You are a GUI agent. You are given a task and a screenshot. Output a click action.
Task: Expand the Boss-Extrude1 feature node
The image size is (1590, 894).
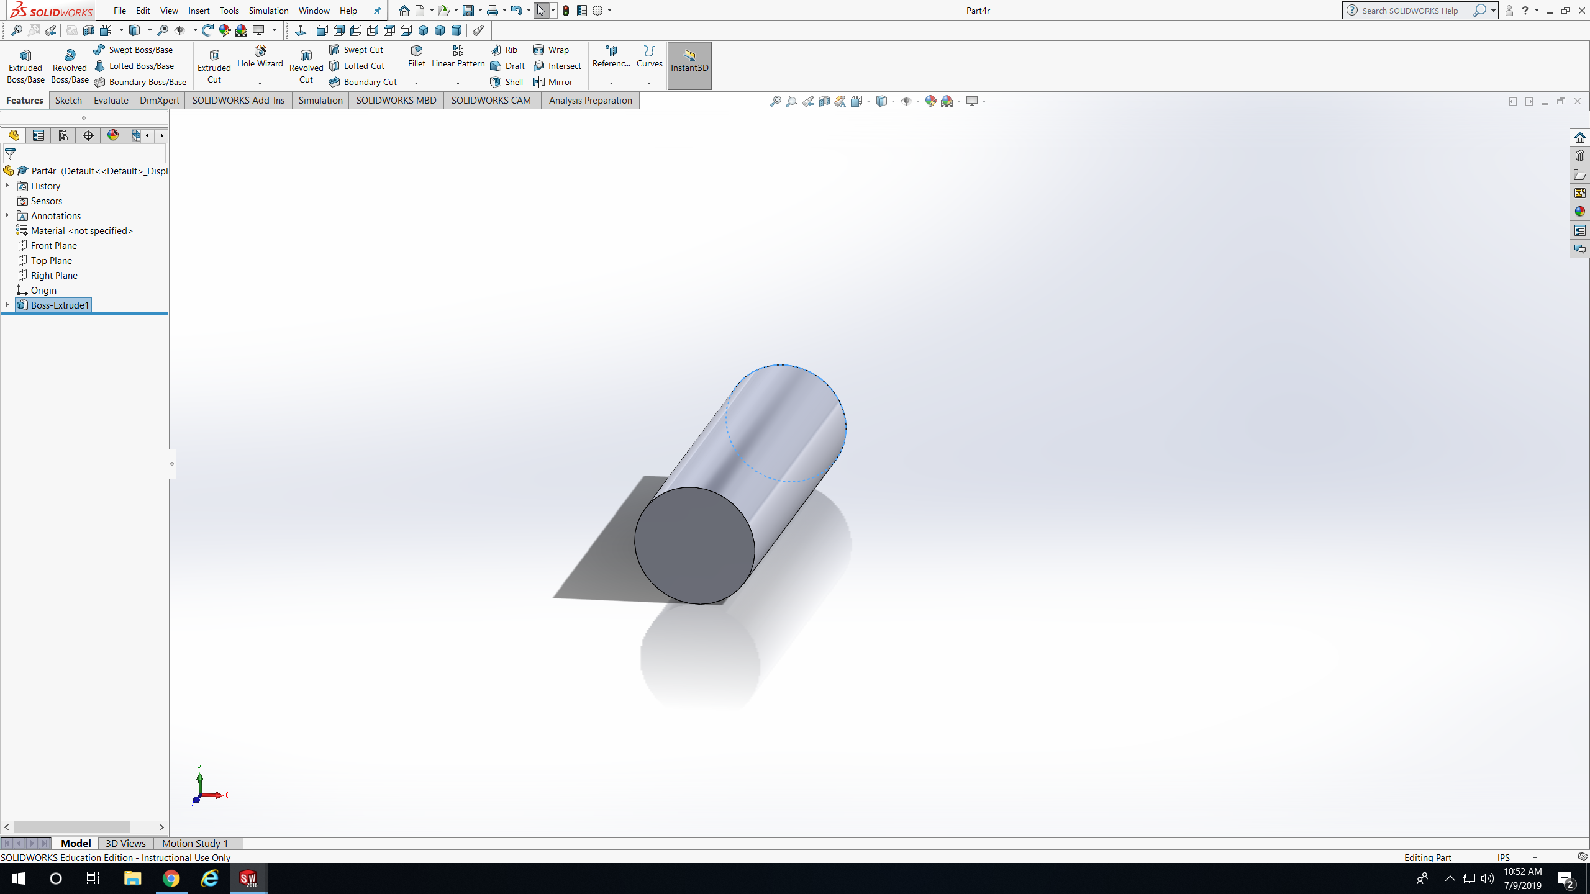click(x=7, y=305)
